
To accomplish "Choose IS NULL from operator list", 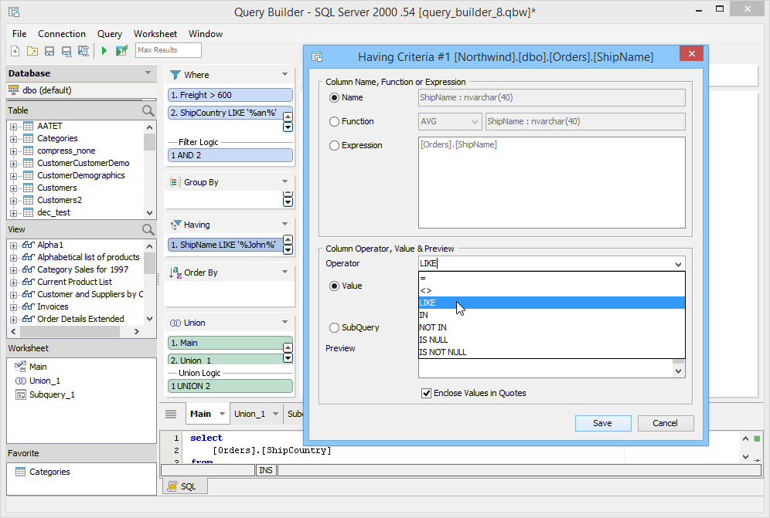I will (x=551, y=340).
